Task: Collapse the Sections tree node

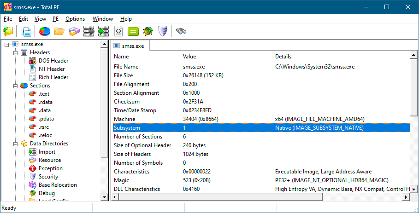Action: pyautogui.click(x=15, y=86)
